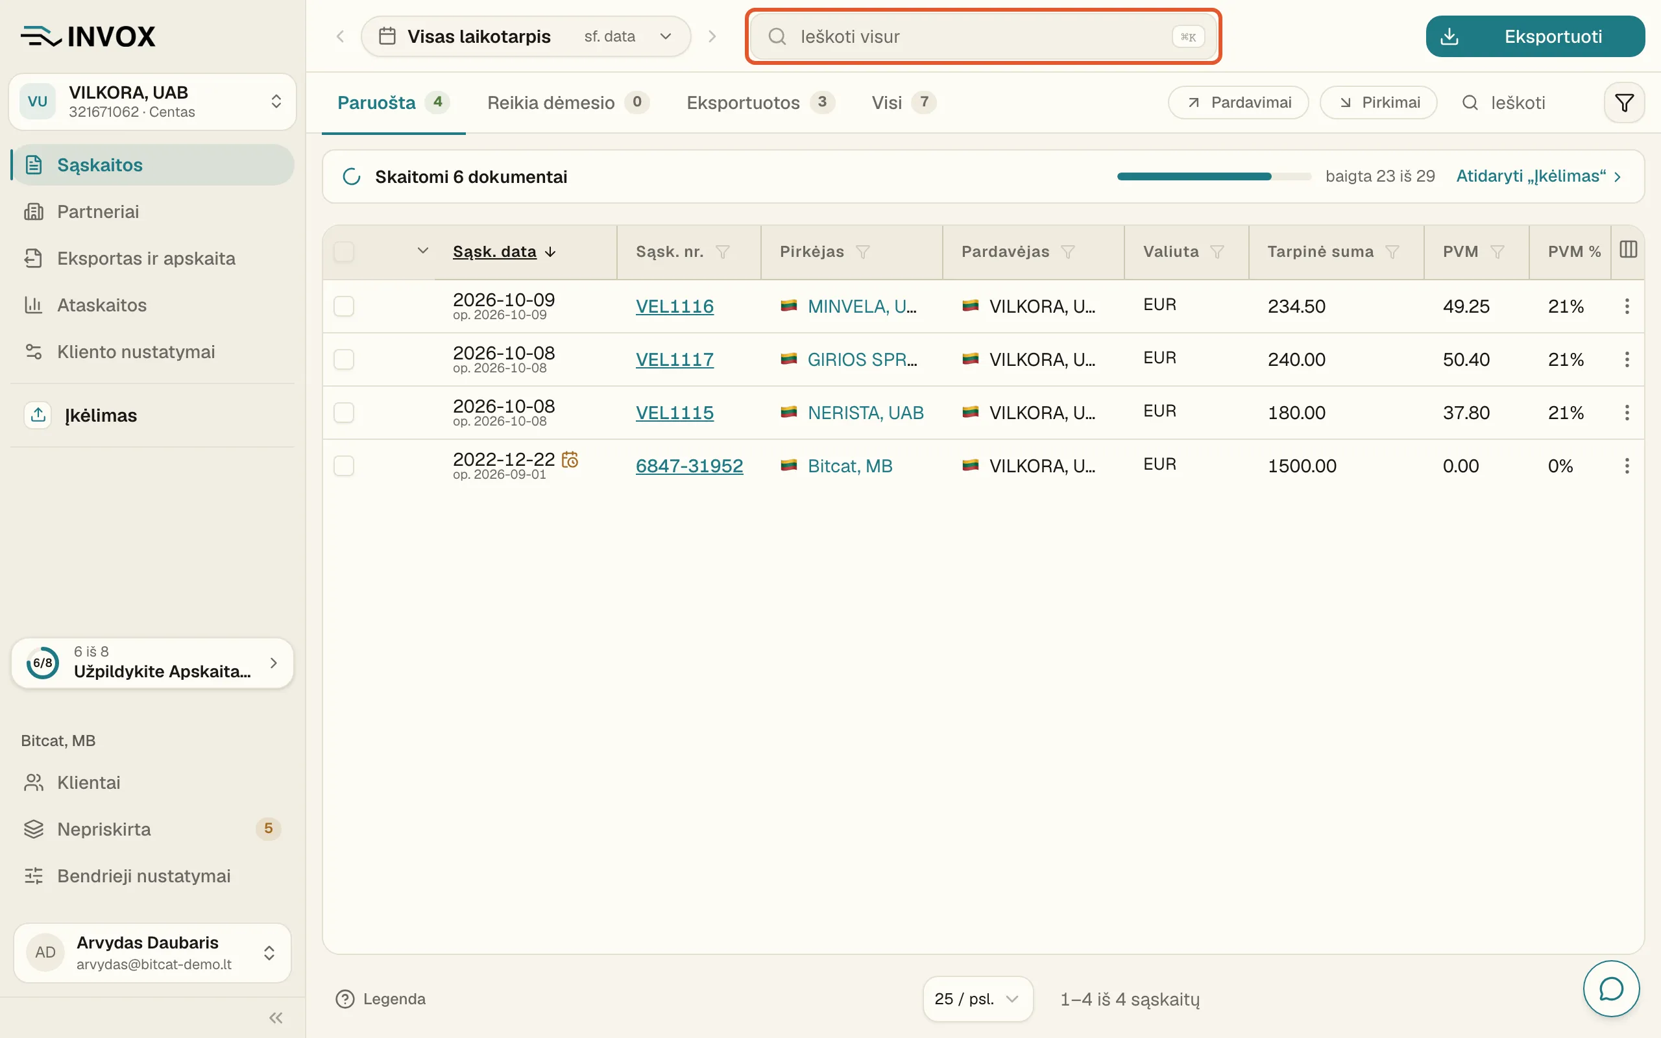Open row actions menu for VEL1115
Viewport: 1661px width, 1038px height.
[x=1627, y=413]
